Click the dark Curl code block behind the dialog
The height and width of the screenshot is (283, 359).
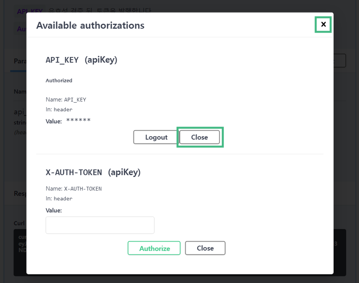[x=20, y=252]
